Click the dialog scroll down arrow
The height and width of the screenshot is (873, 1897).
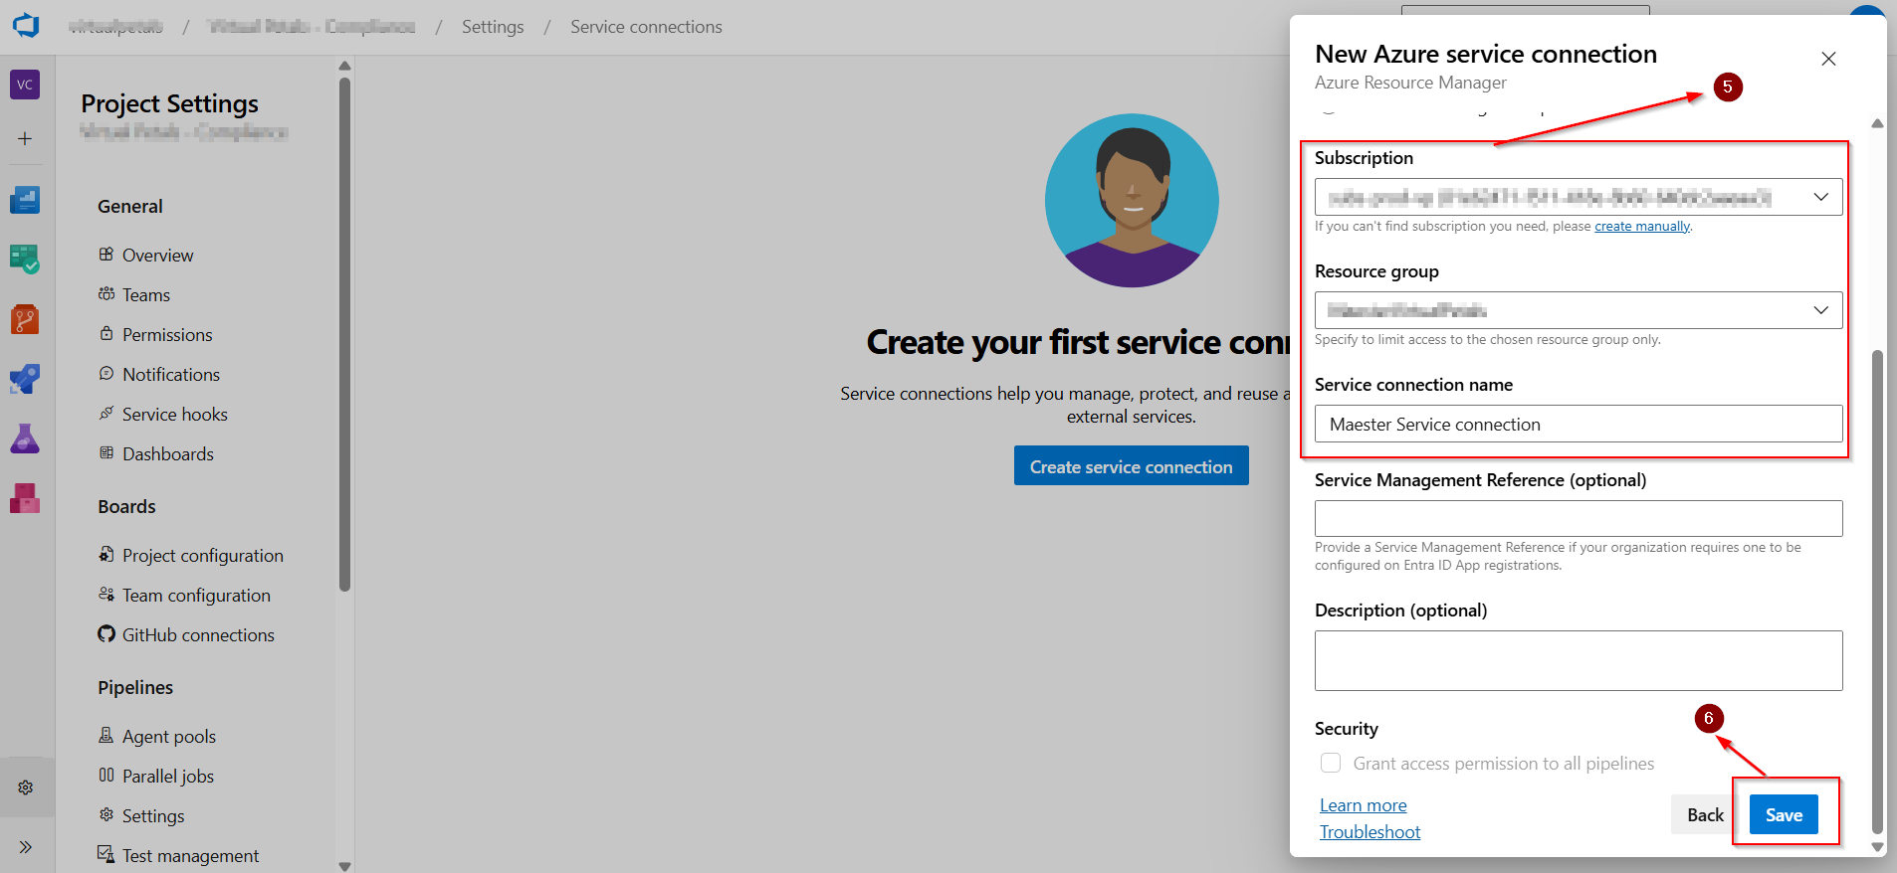(x=1877, y=848)
